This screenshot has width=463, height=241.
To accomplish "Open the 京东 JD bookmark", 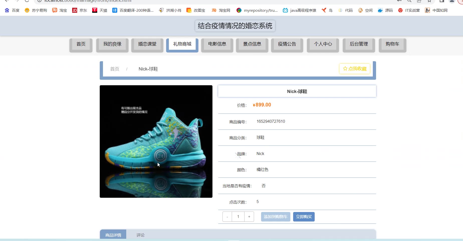I will pyautogui.click(x=80, y=10).
